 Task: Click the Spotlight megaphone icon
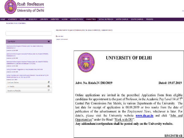(x=48, y=41)
